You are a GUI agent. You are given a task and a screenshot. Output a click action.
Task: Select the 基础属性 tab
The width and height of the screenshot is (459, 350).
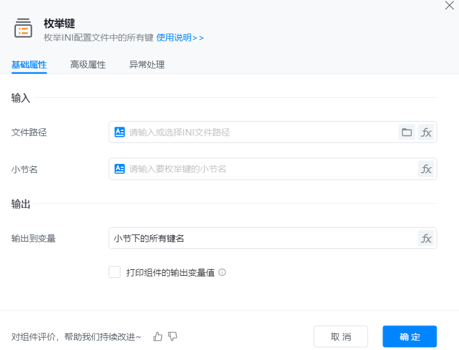29,65
